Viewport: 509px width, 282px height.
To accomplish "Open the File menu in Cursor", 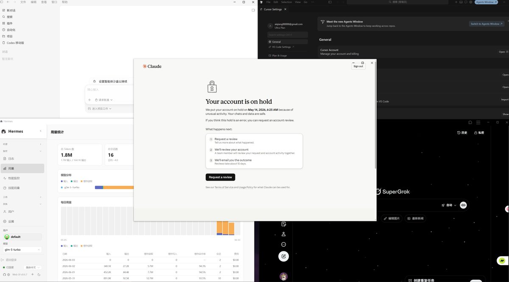I will 268,2.
